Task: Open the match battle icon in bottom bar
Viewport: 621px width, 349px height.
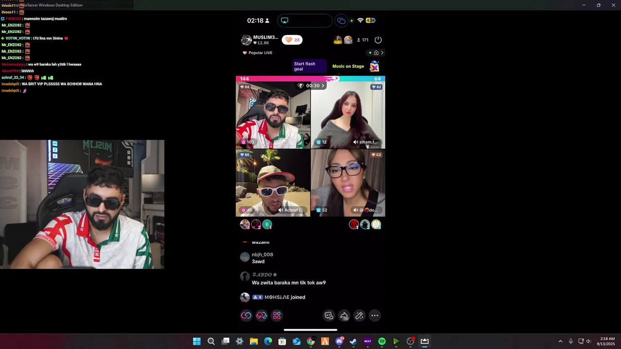Action: coord(261,316)
